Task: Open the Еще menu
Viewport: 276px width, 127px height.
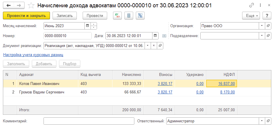Action: pyautogui.click(x=251, y=15)
